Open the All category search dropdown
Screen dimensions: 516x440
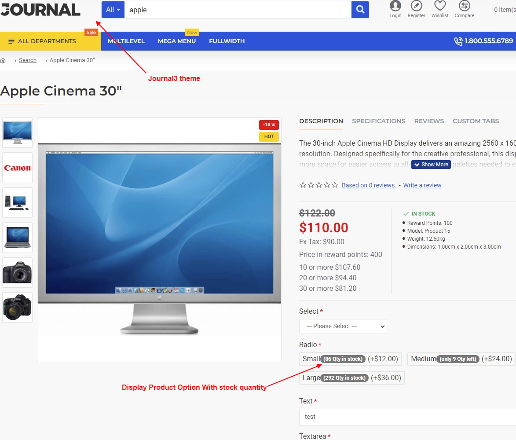point(113,10)
